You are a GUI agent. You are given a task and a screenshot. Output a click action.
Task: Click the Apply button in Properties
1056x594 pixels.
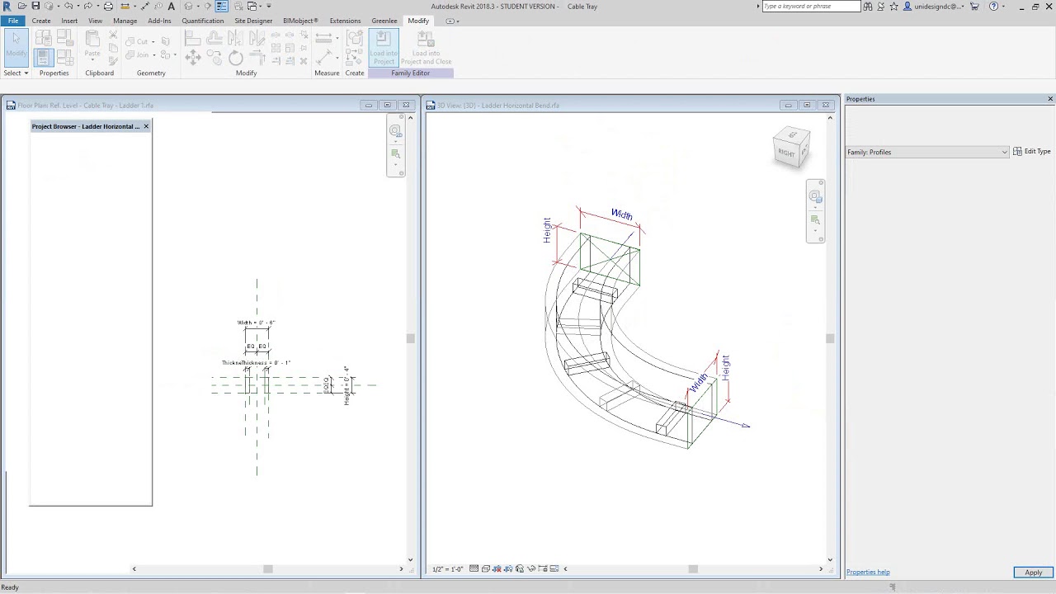1033,573
